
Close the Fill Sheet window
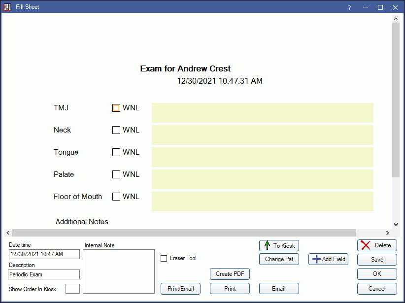[x=395, y=7]
